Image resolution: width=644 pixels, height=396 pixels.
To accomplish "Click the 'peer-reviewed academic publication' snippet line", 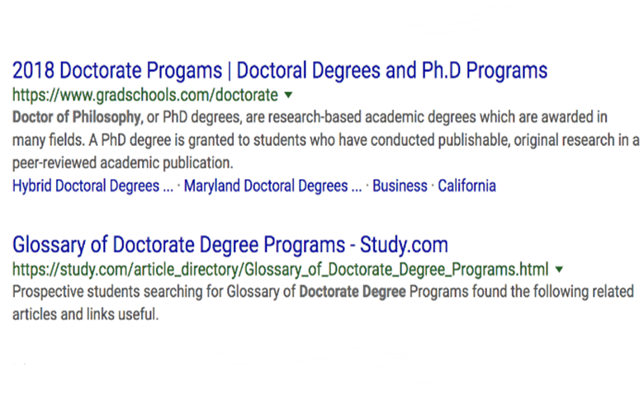I will [x=123, y=163].
